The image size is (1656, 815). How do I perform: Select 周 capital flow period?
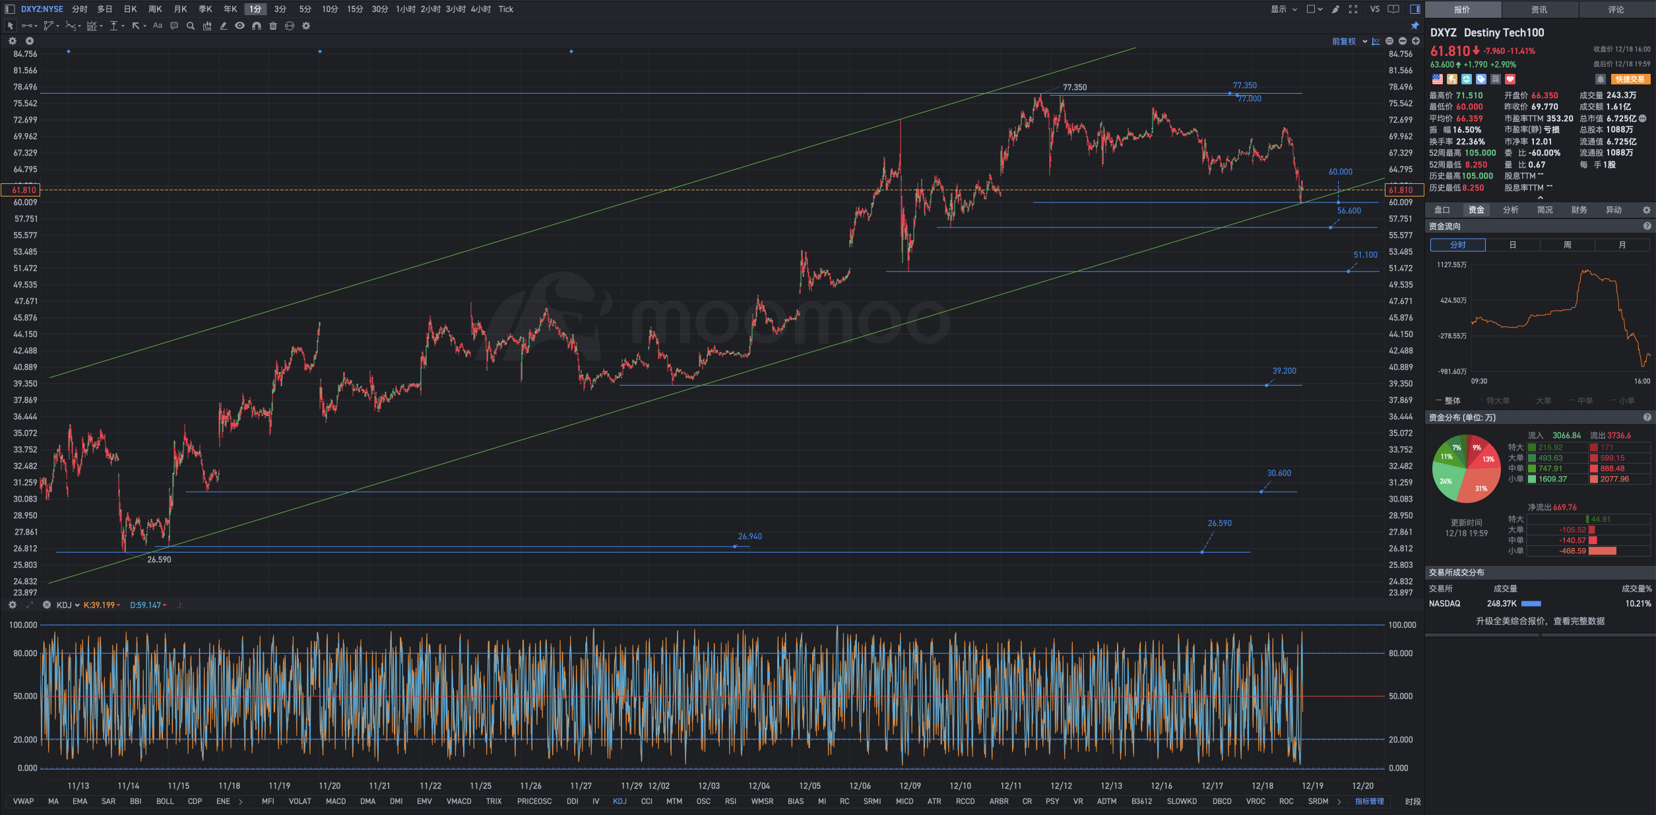click(1567, 245)
